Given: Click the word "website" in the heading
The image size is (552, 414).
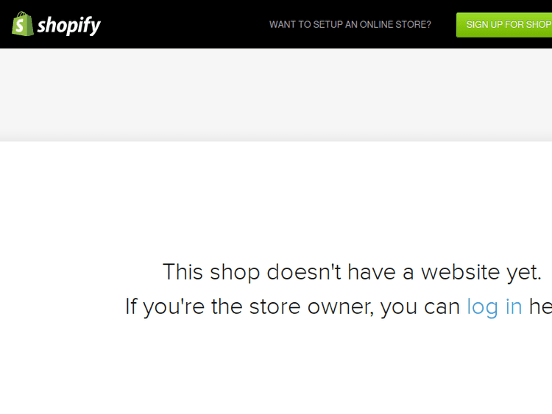Looking at the screenshot, I should 461,272.
